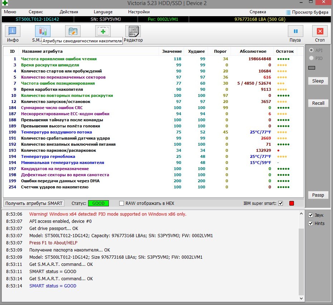Open the Сервис menu

tap(36, 12)
